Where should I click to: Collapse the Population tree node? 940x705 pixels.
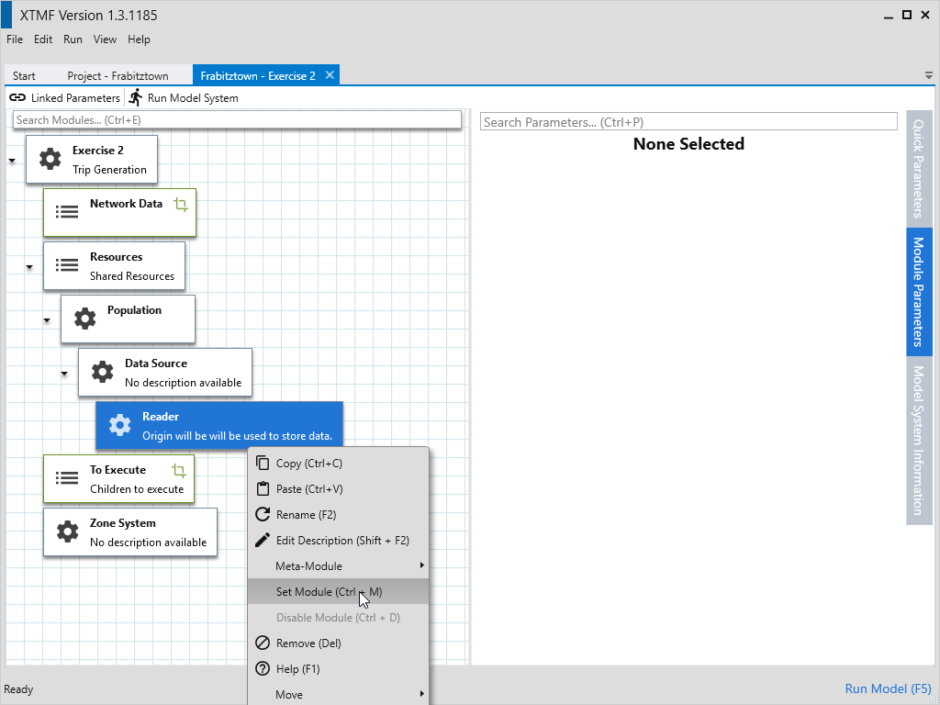click(47, 320)
